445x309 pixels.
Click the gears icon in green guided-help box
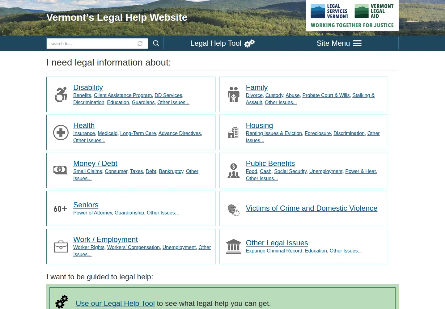click(62, 302)
